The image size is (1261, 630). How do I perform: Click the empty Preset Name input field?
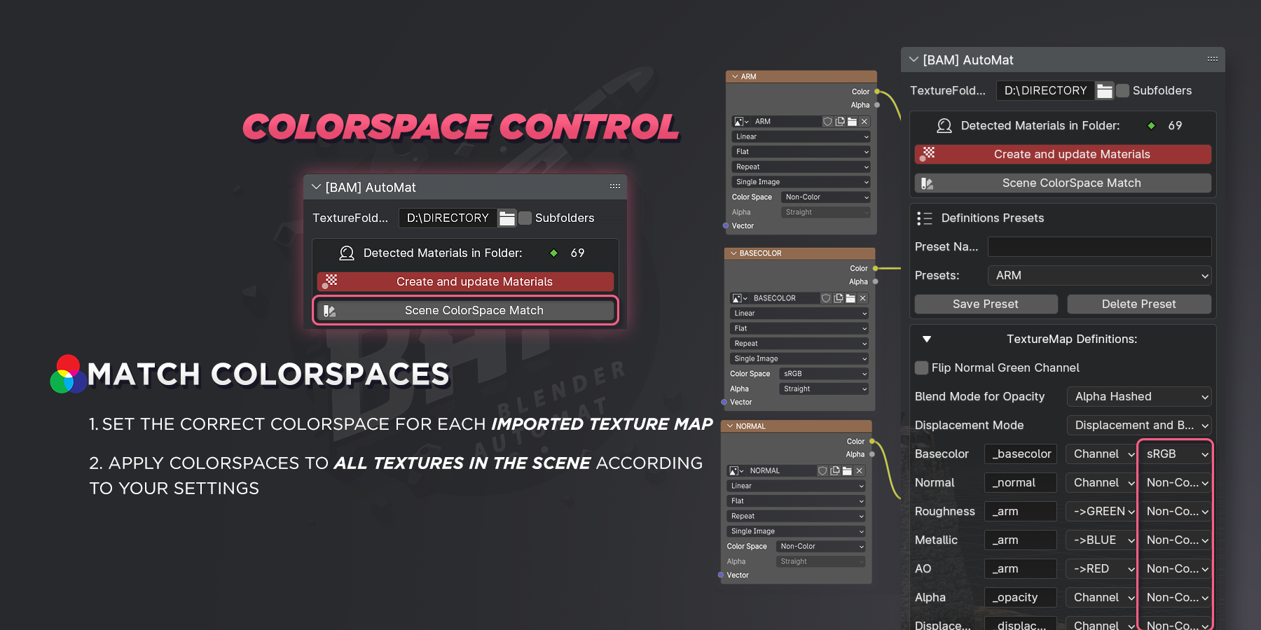(1100, 247)
